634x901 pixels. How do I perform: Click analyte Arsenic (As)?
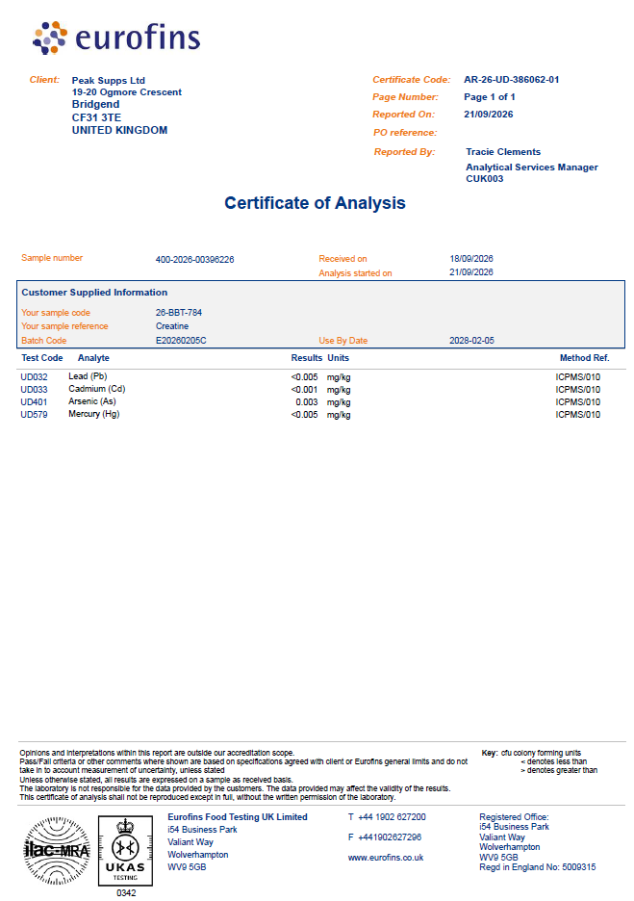click(92, 401)
